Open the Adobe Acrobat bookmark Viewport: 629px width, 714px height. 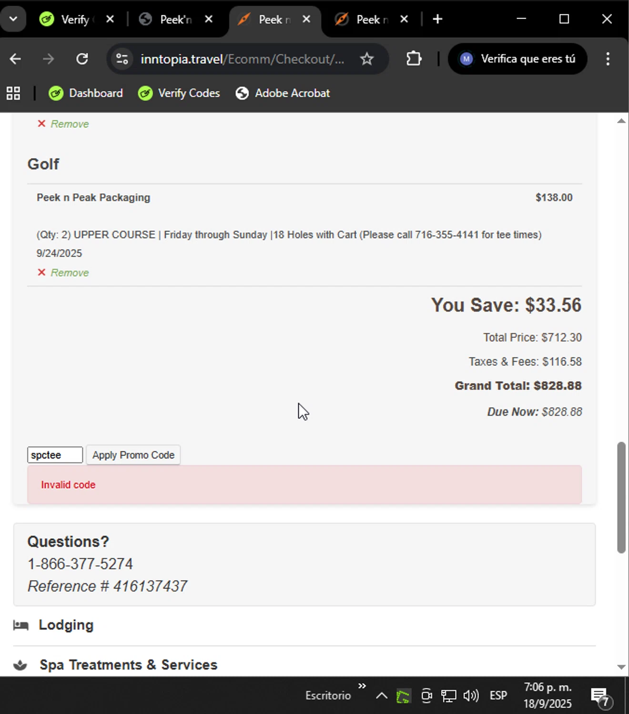tap(283, 93)
